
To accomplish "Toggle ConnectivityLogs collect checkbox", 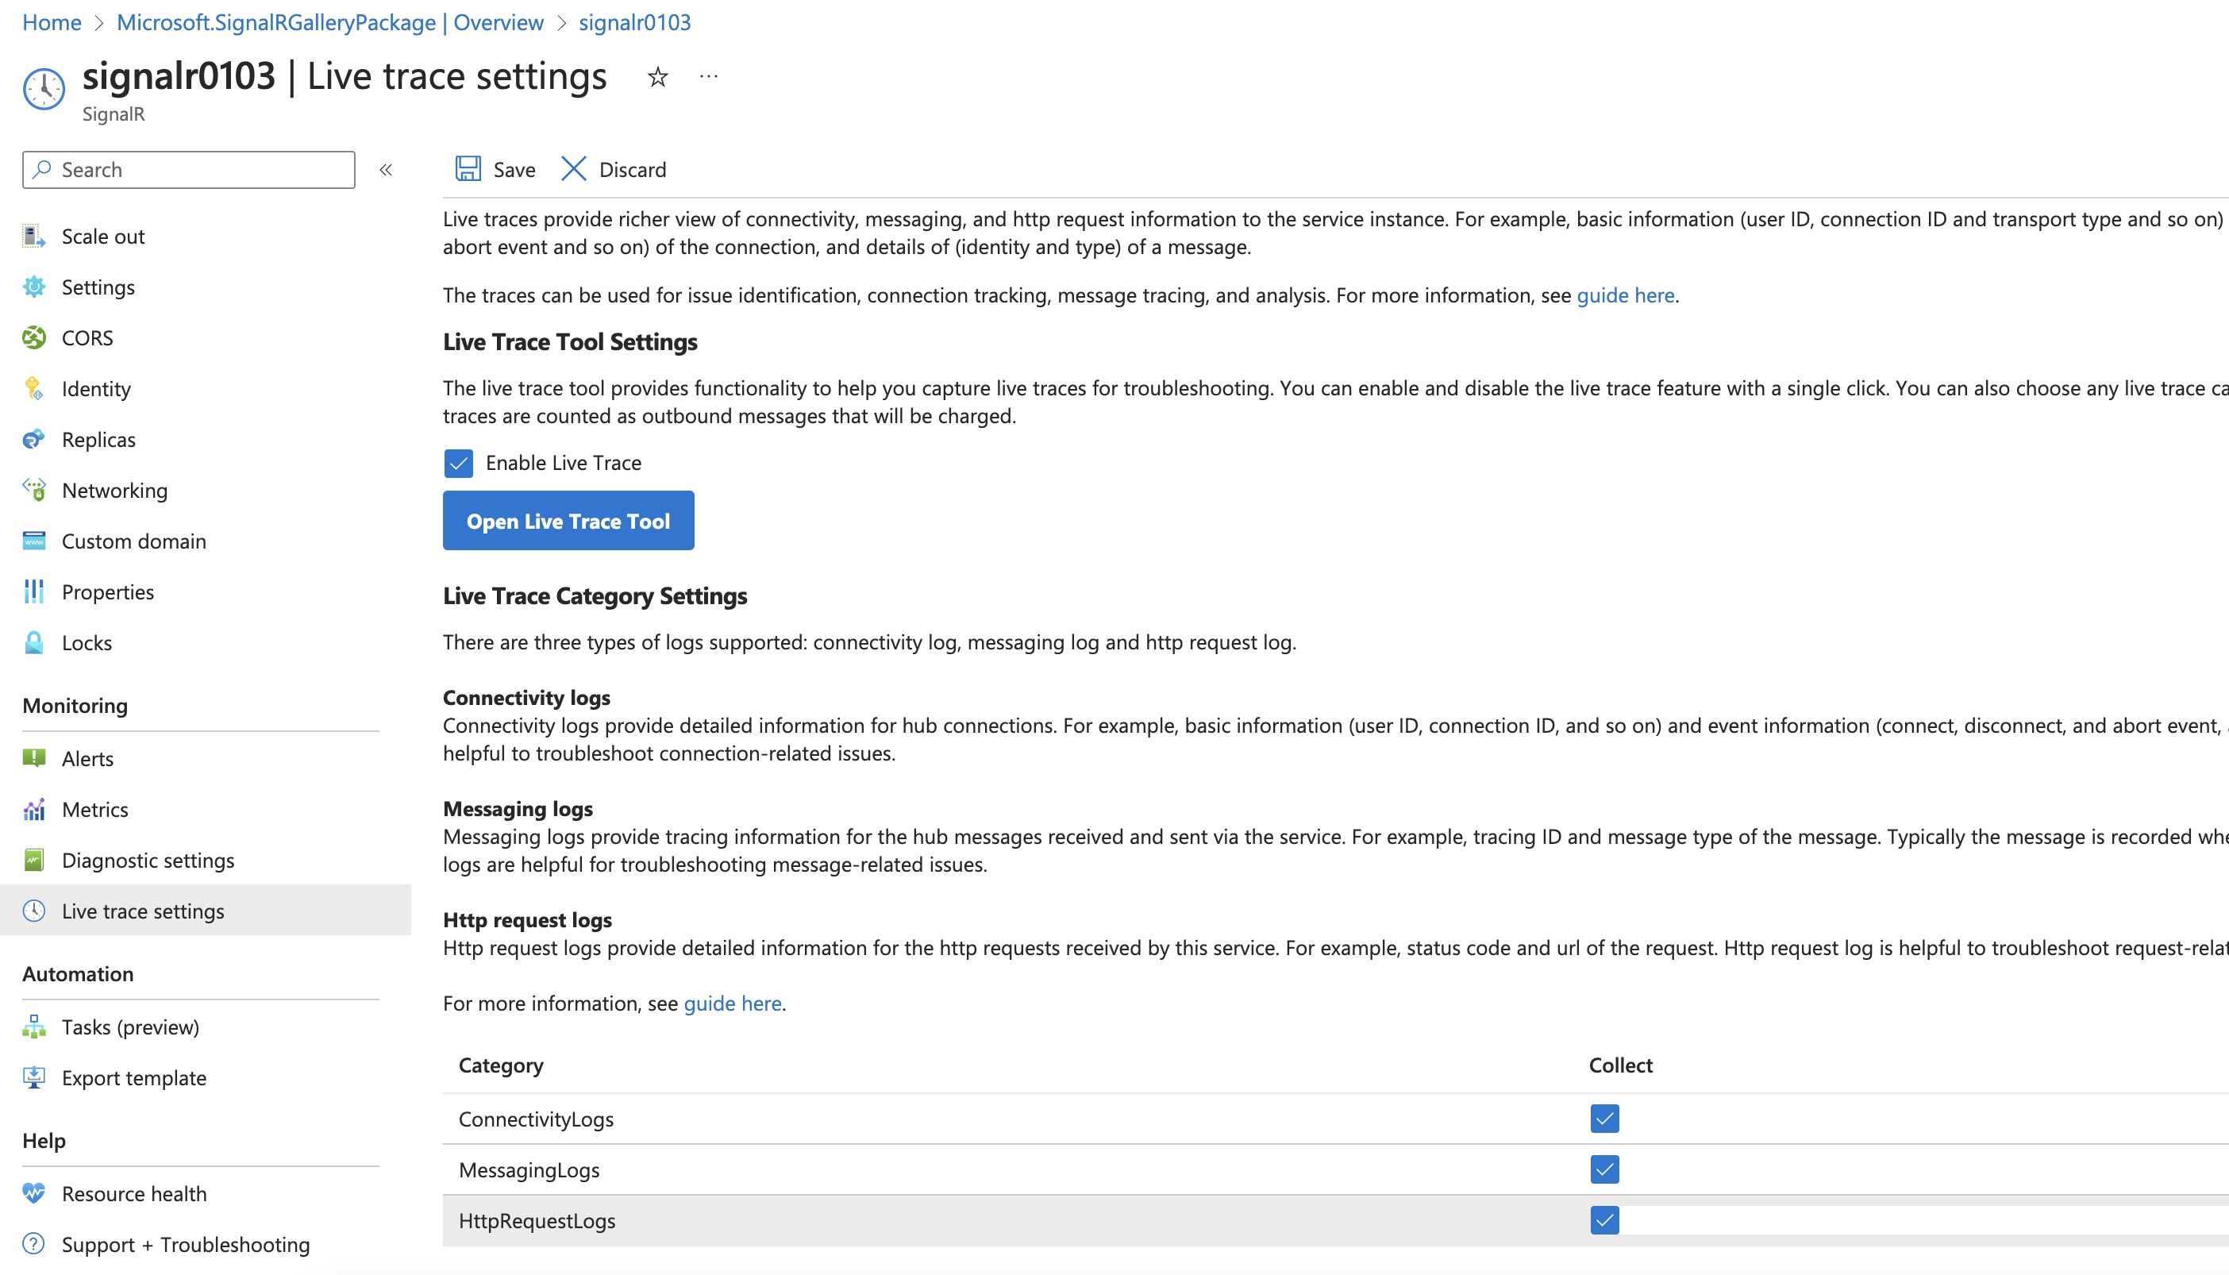I will point(1604,1119).
